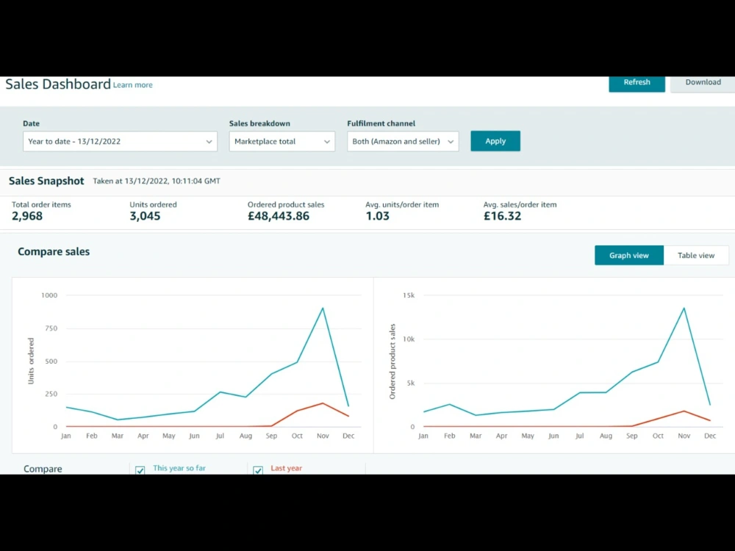Click the This year so far legend label
The width and height of the screenshot is (735, 551).
[179, 468]
